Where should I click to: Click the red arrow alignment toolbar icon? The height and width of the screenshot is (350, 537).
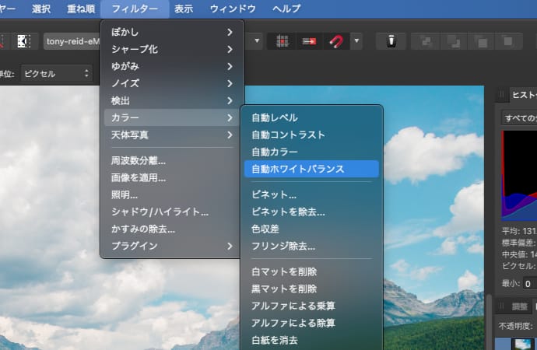309,40
